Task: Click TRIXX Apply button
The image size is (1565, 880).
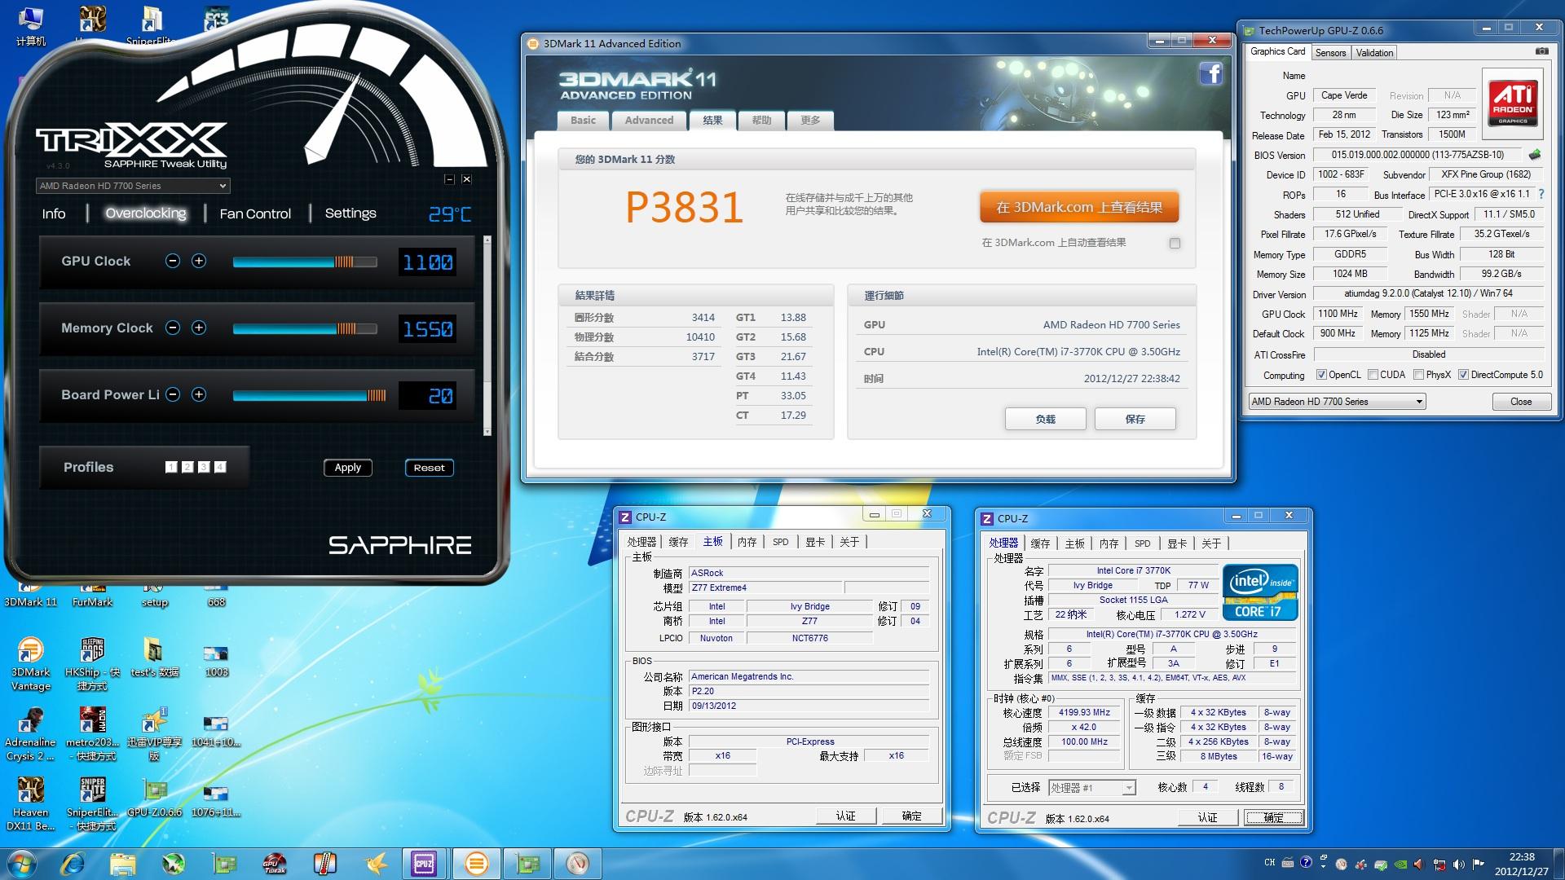Action: click(x=348, y=468)
